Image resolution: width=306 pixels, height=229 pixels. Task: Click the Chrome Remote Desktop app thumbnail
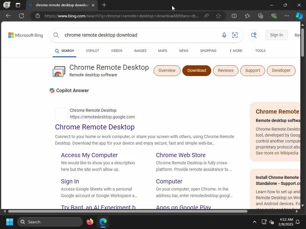click(59, 72)
